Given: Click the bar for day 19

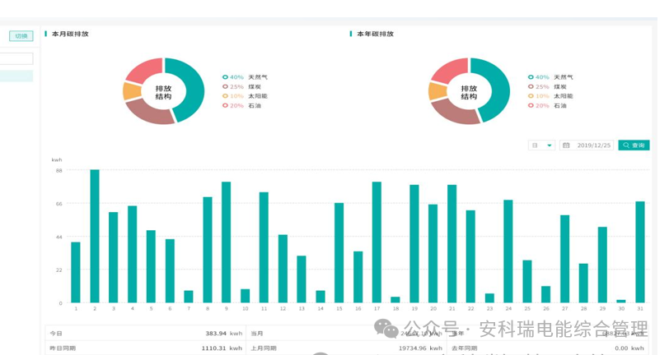Looking at the screenshot, I should tap(414, 244).
